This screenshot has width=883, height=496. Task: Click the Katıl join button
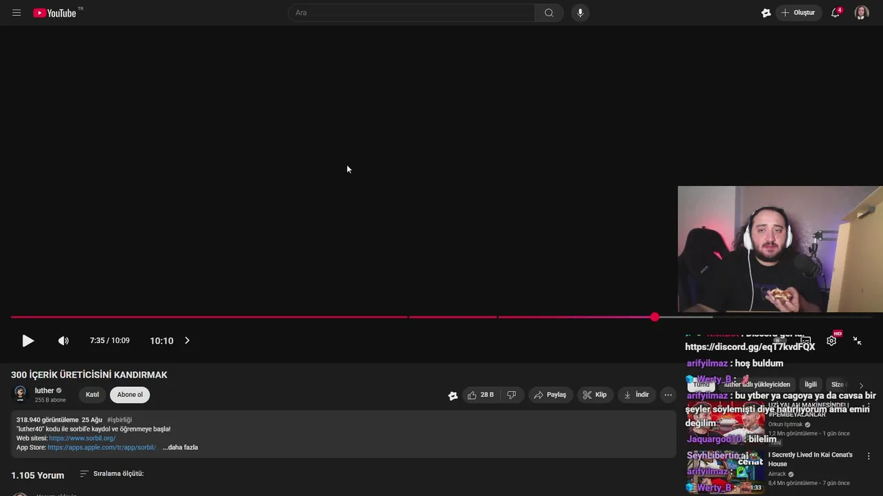point(92,395)
